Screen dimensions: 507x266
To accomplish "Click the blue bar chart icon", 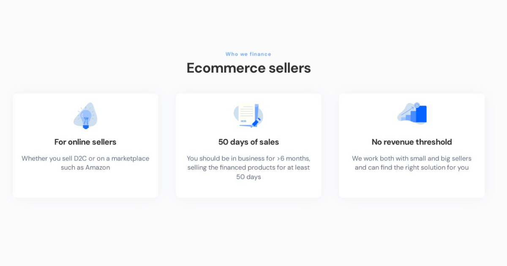I will click(x=412, y=114).
